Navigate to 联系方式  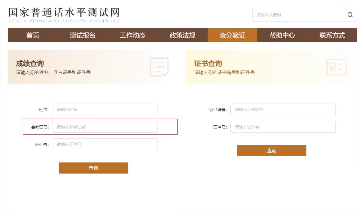[332, 35]
